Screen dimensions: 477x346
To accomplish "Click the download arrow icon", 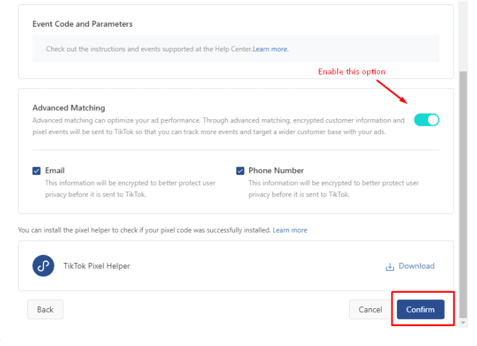I will pos(390,267).
